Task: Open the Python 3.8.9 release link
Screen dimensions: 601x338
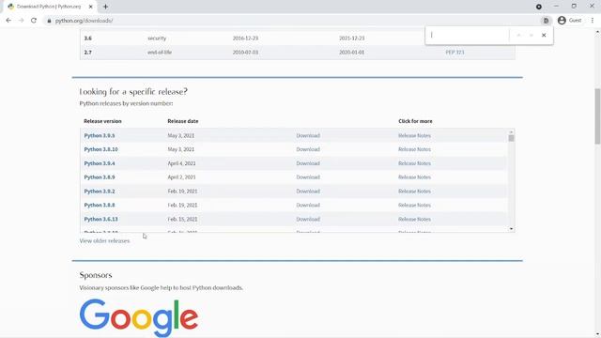Action: tap(100, 177)
